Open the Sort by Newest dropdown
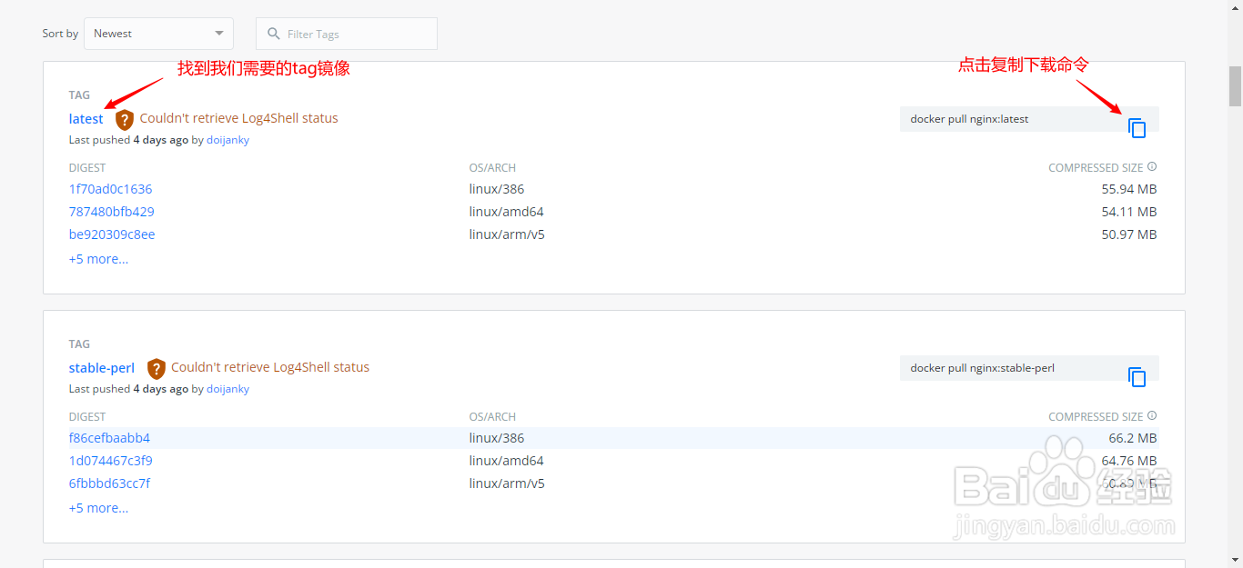 click(x=158, y=34)
